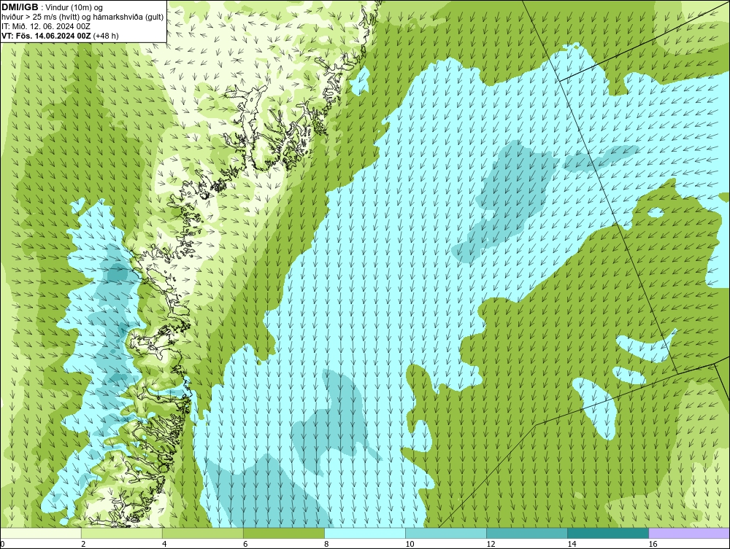Click the 8–10 m/s light cyan swatch
This screenshot has height=549, width=730.
coord(365,533)
